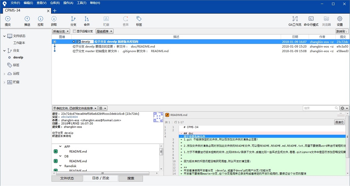Click the 回滚行 button in diff panel
The height and width of the screenshot is (186, 350).
(339, 122)
